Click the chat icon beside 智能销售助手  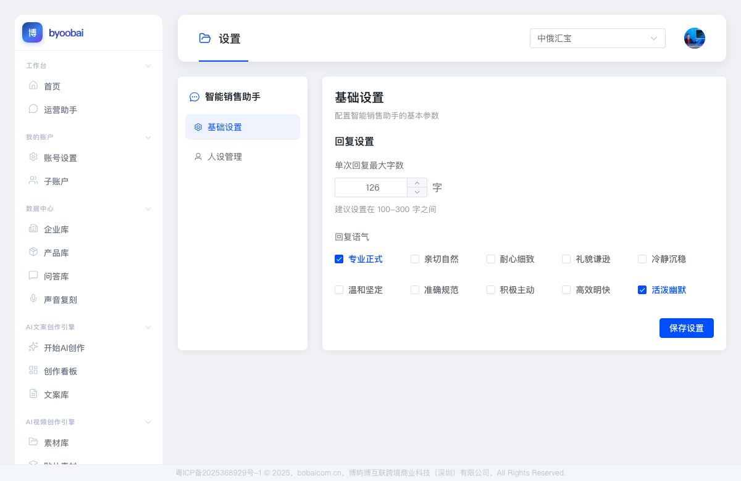tap(195, 97)
